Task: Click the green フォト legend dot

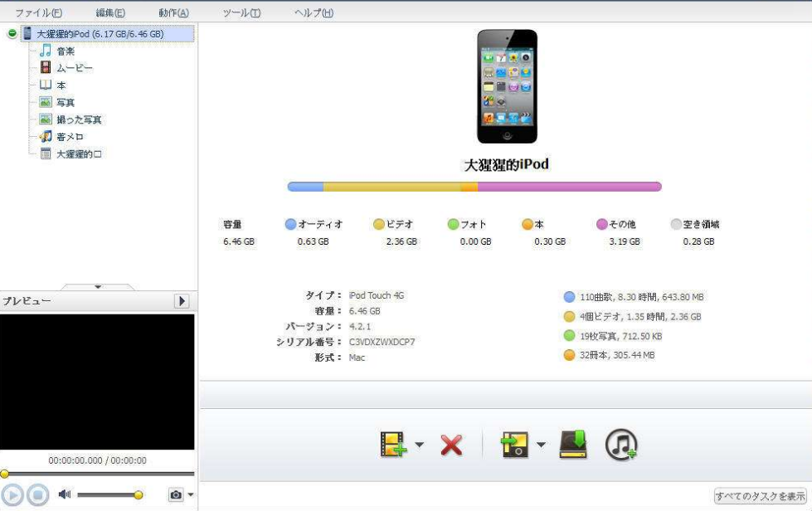Action: [x=453, y=224]
